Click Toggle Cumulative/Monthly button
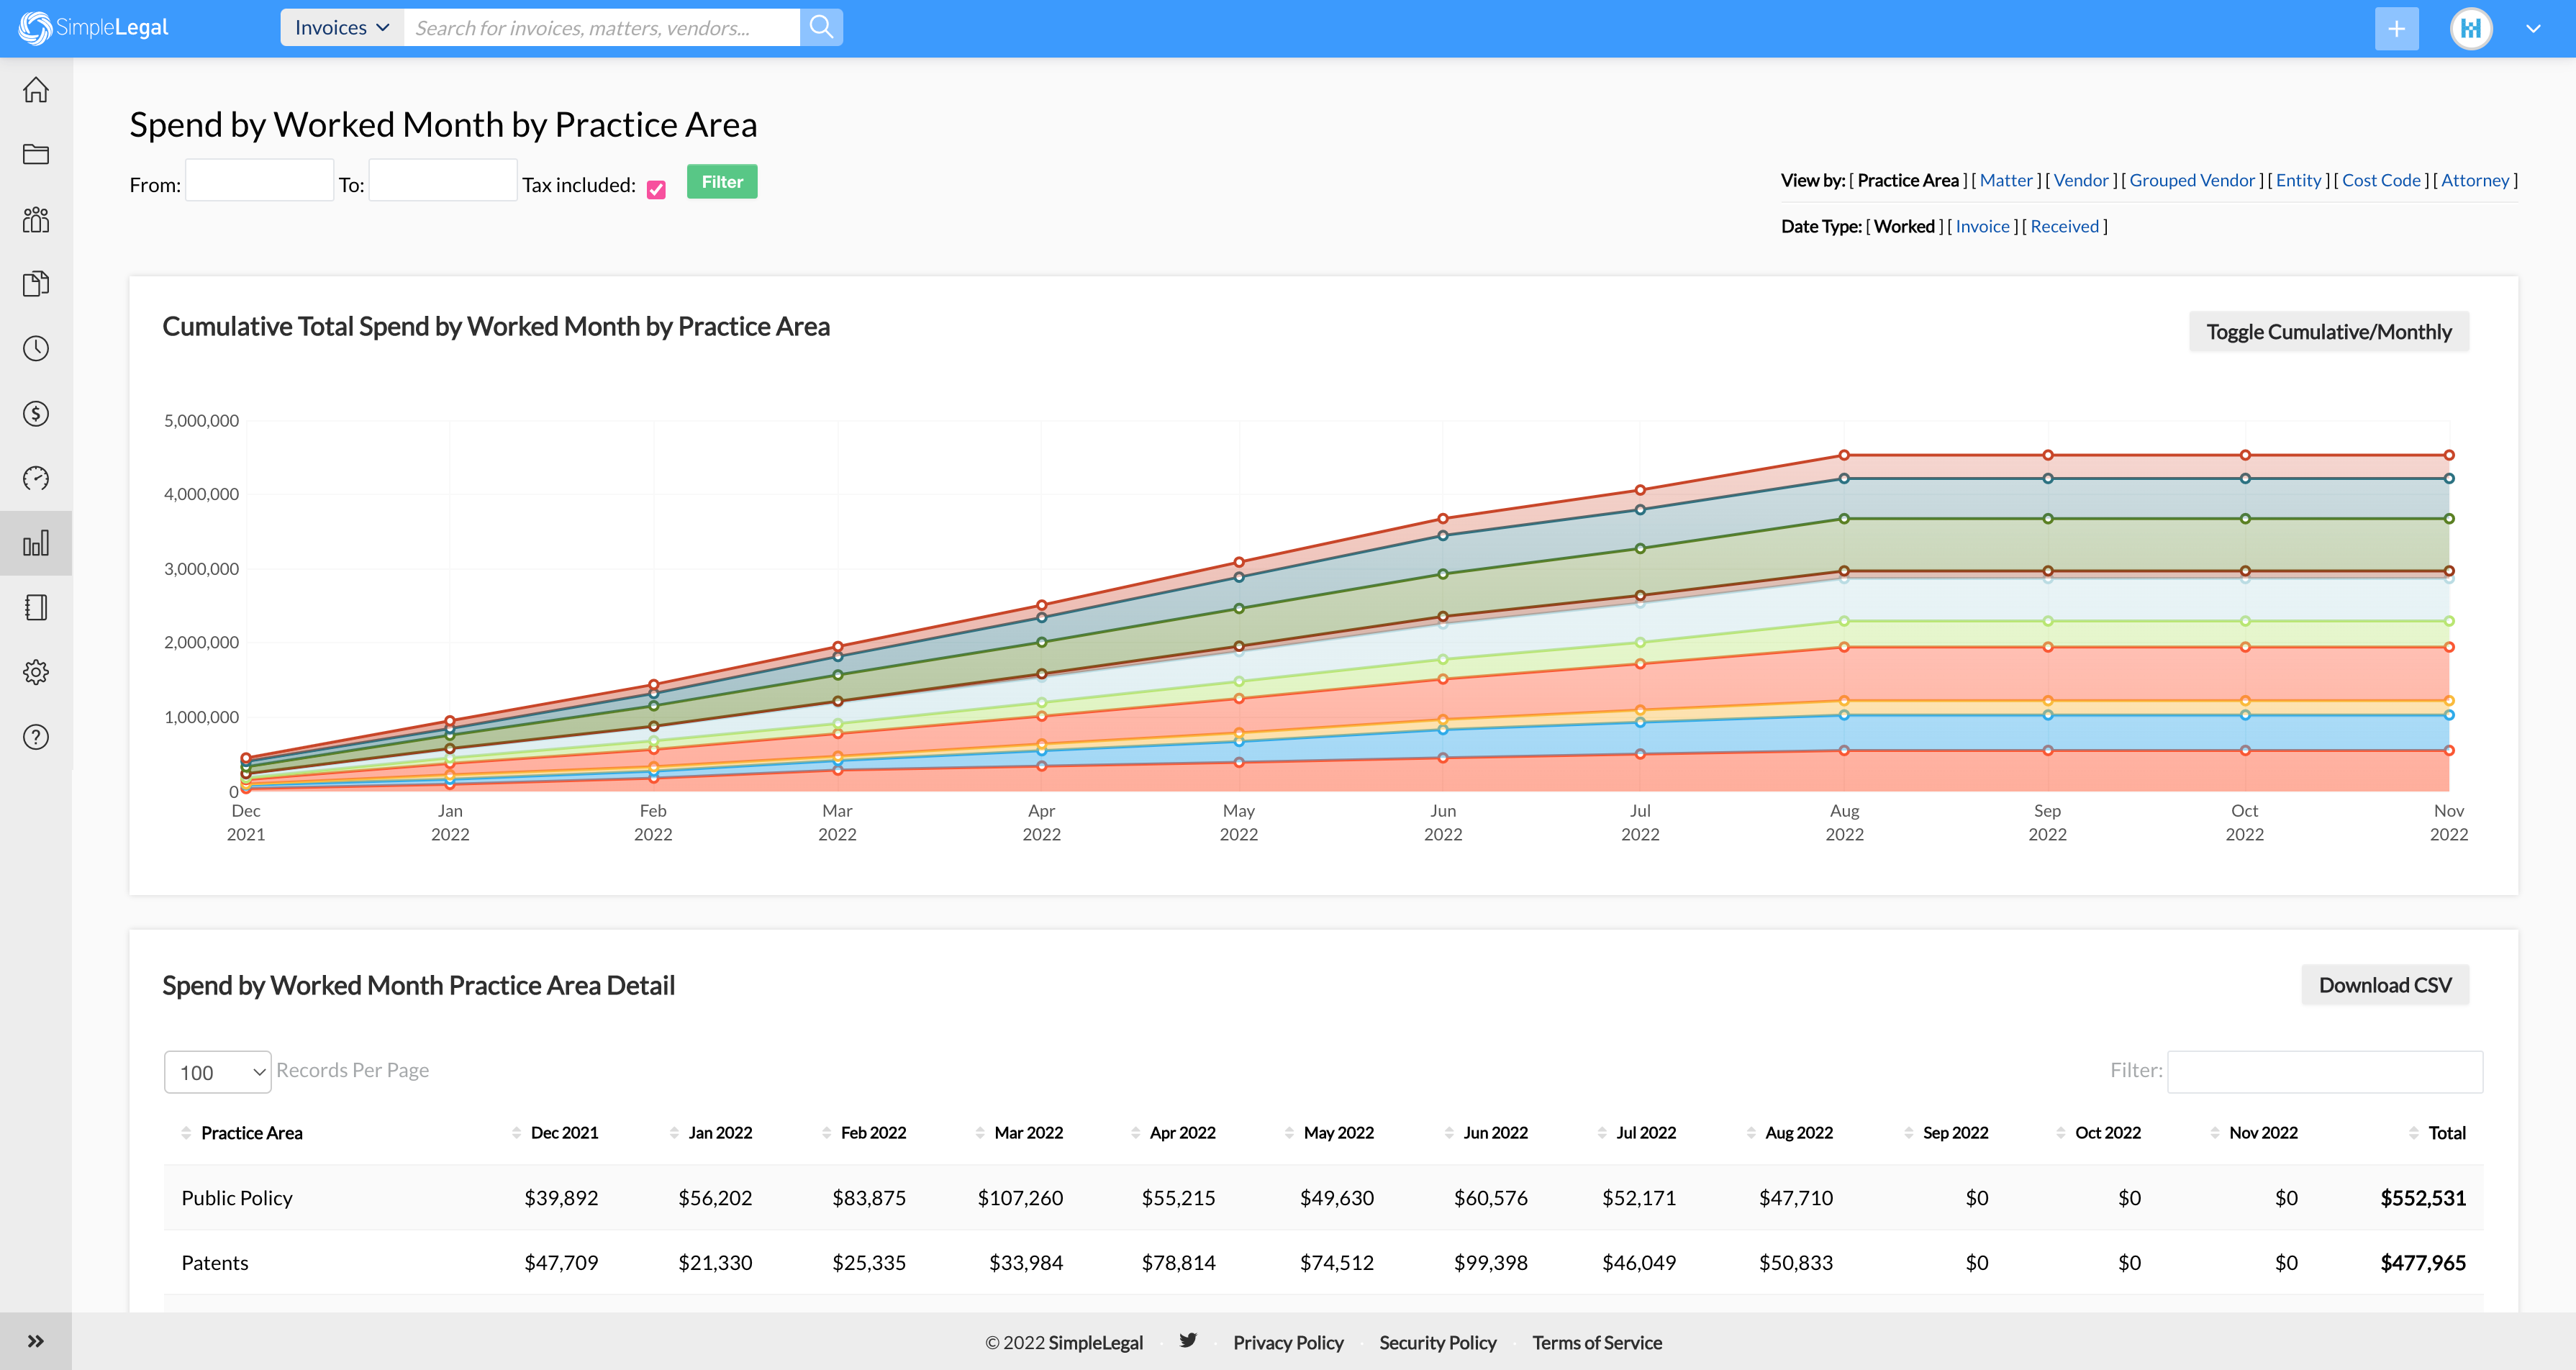2576x1370 pixels. pyautogui.click(x=2328, y=332)
